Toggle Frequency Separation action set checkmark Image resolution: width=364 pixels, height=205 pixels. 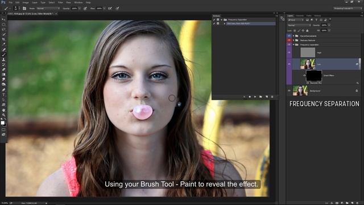(x=214, y=20)
